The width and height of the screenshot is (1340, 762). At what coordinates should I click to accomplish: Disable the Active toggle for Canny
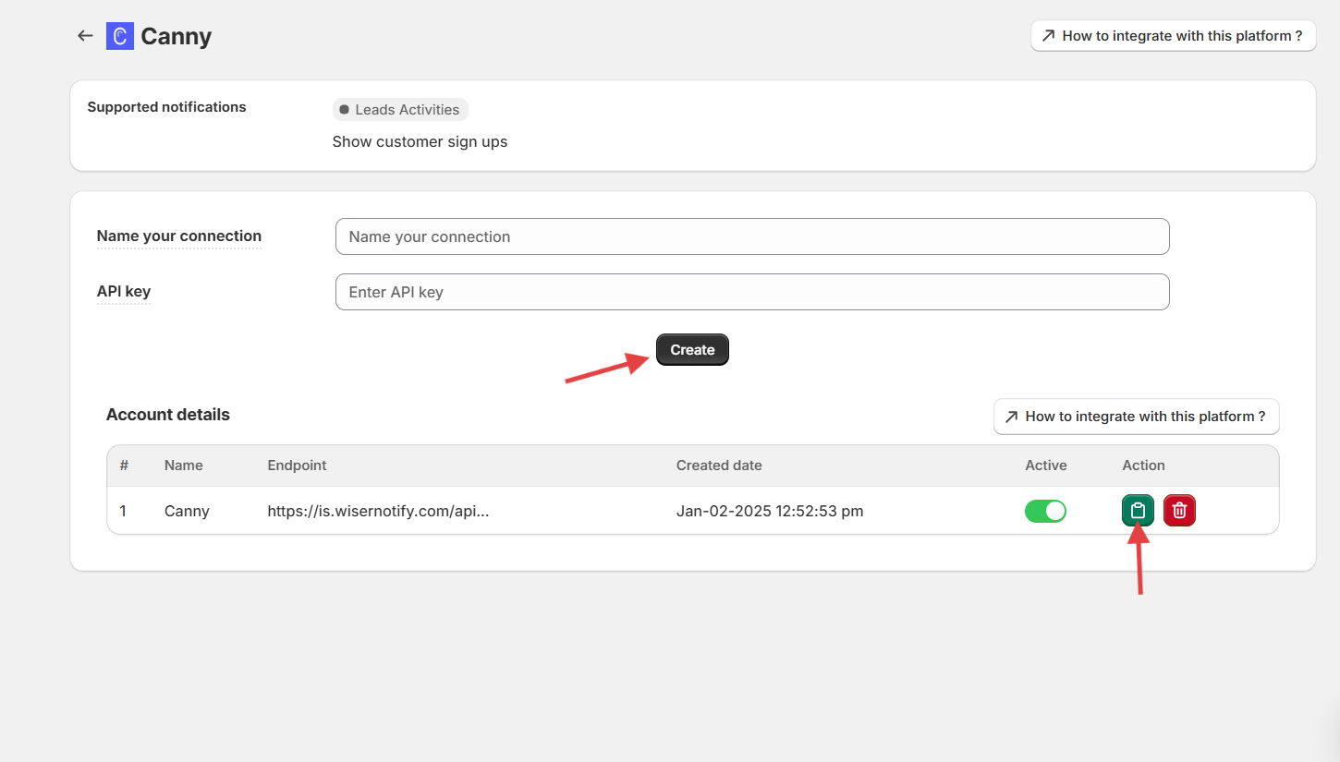click(1045, 511)
